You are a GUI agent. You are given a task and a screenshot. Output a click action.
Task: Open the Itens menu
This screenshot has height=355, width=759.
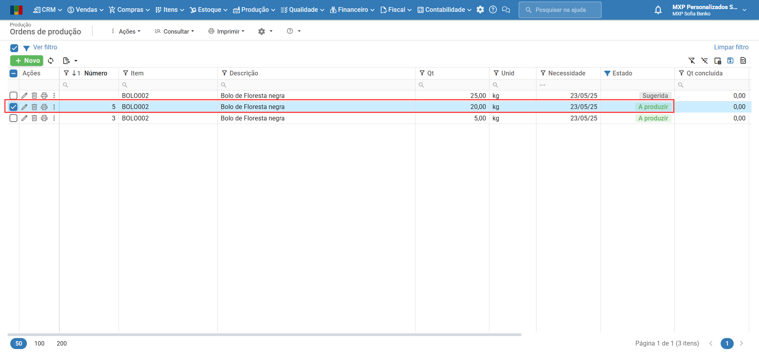pos(170,10)
